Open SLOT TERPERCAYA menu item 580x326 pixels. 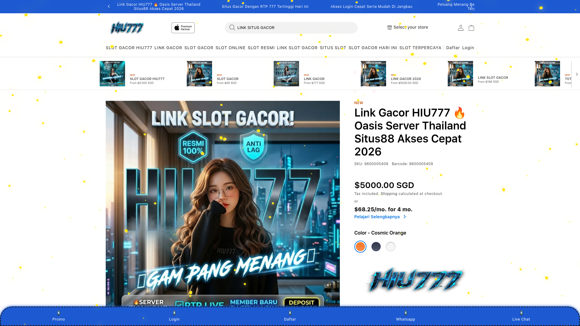tap(420, 48)
